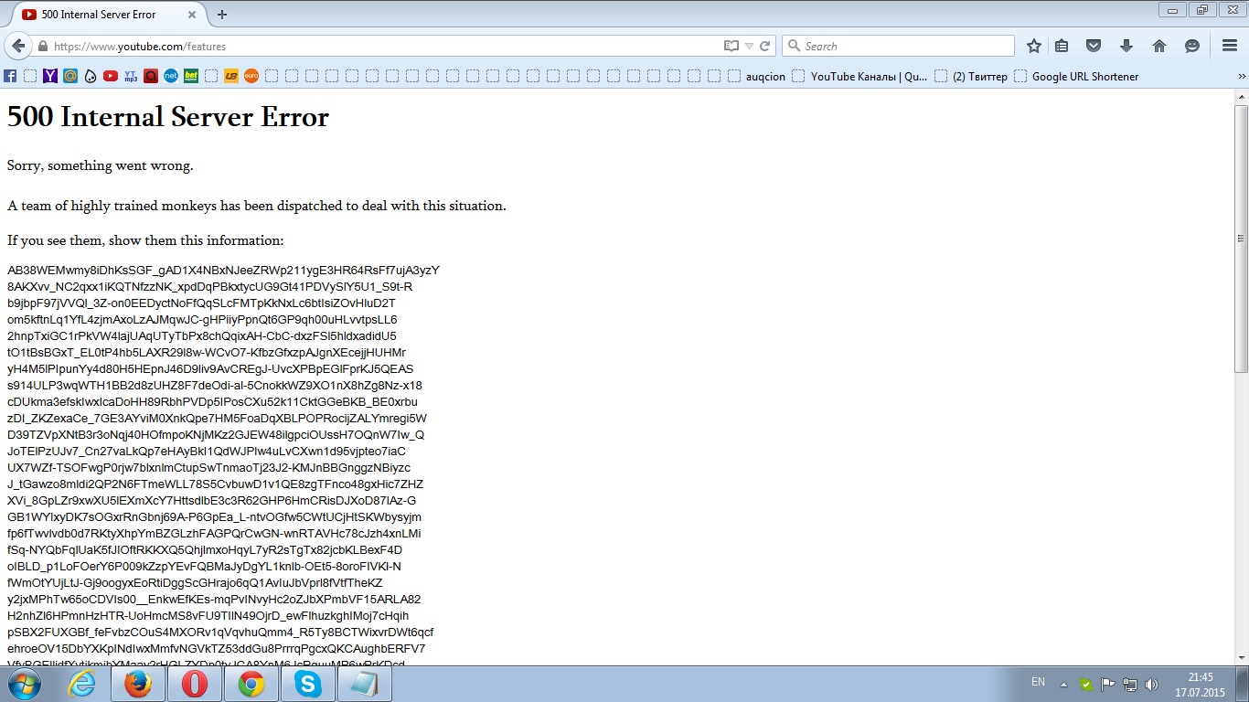Viewport: 1249px width, 702px height.
Task: Open the Firefox hamburger menu
Action: click(1230, 46)
